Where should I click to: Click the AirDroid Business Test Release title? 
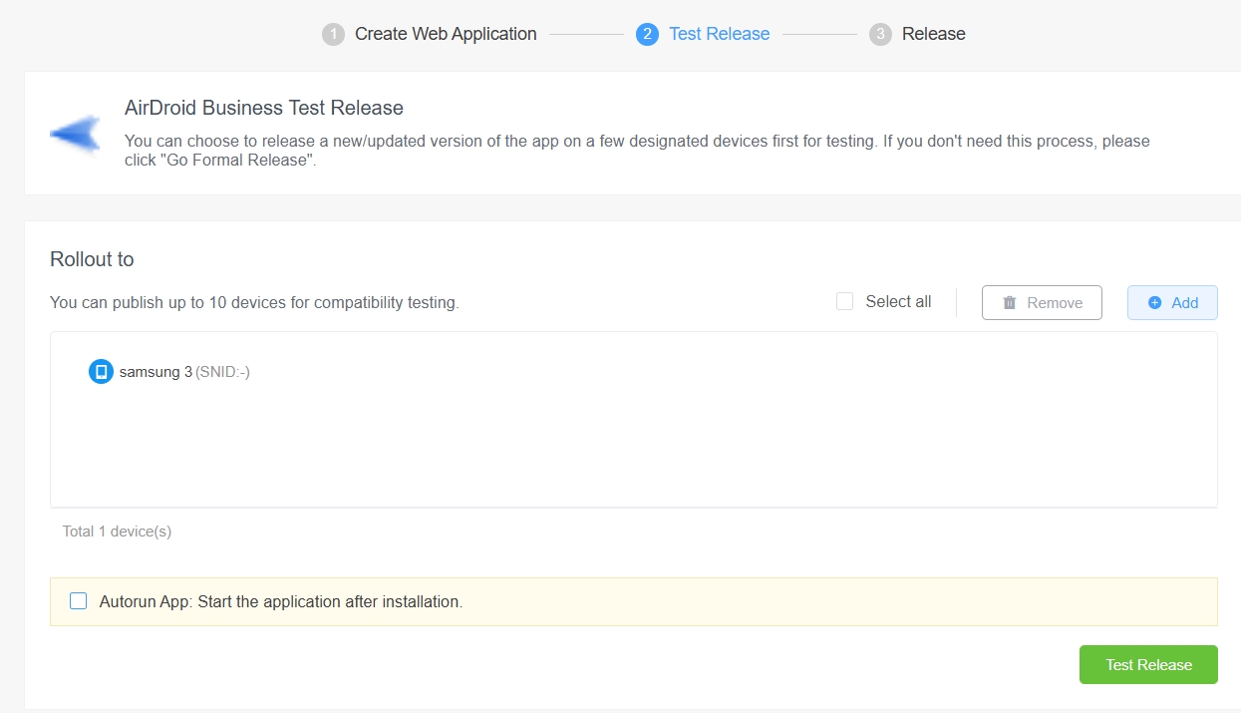click(264, 108)
